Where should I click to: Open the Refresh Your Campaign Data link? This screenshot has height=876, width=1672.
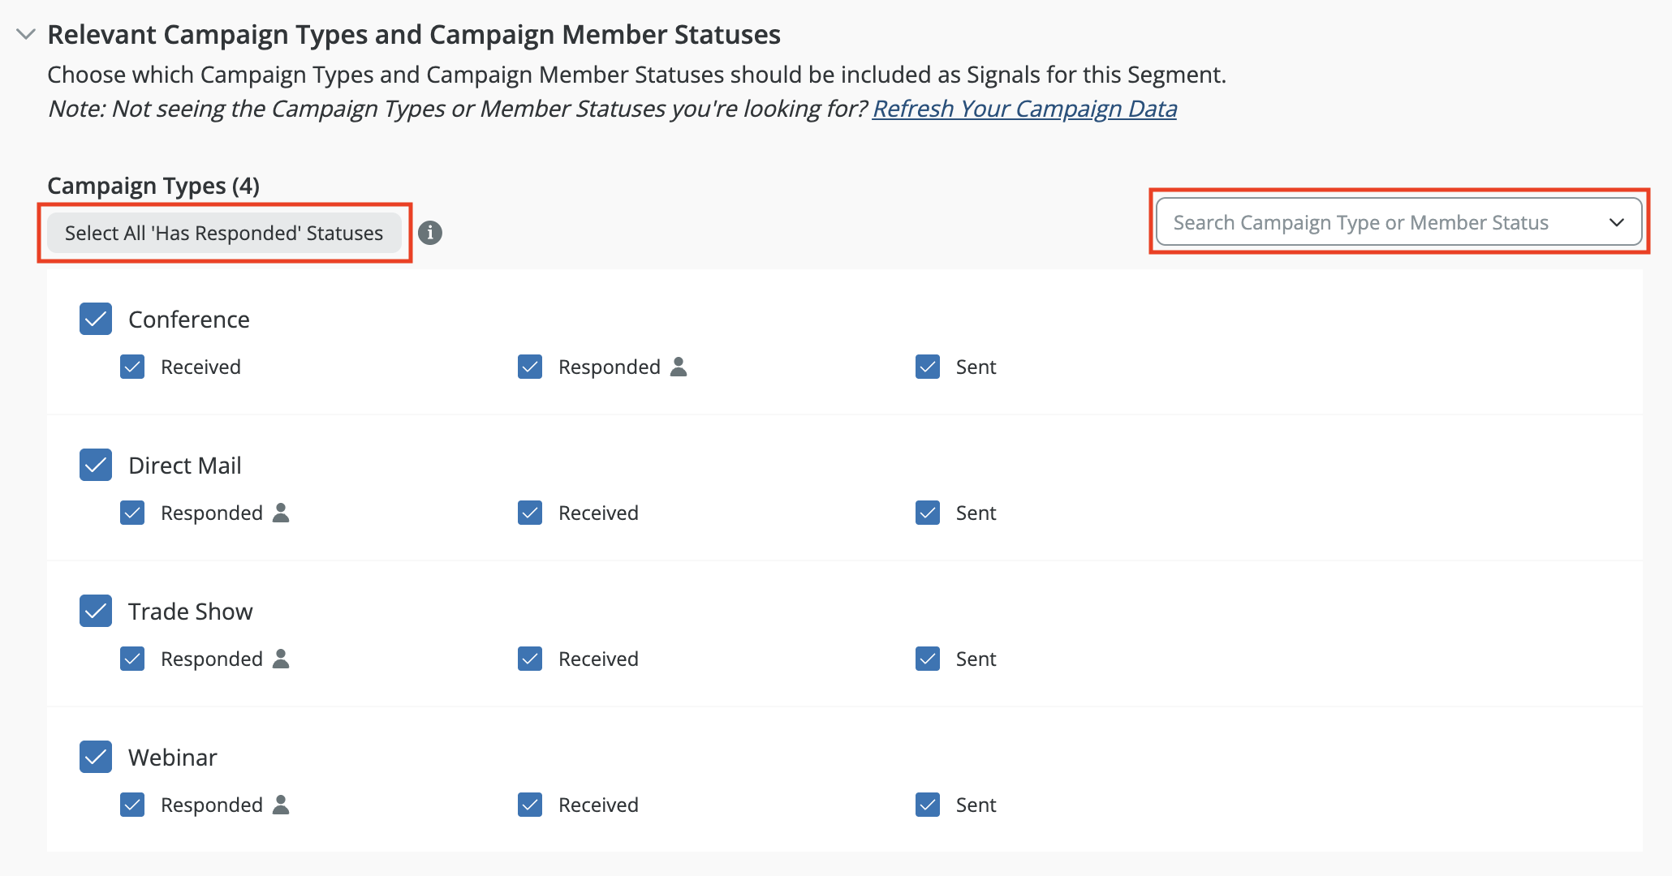coord(1024,109)
